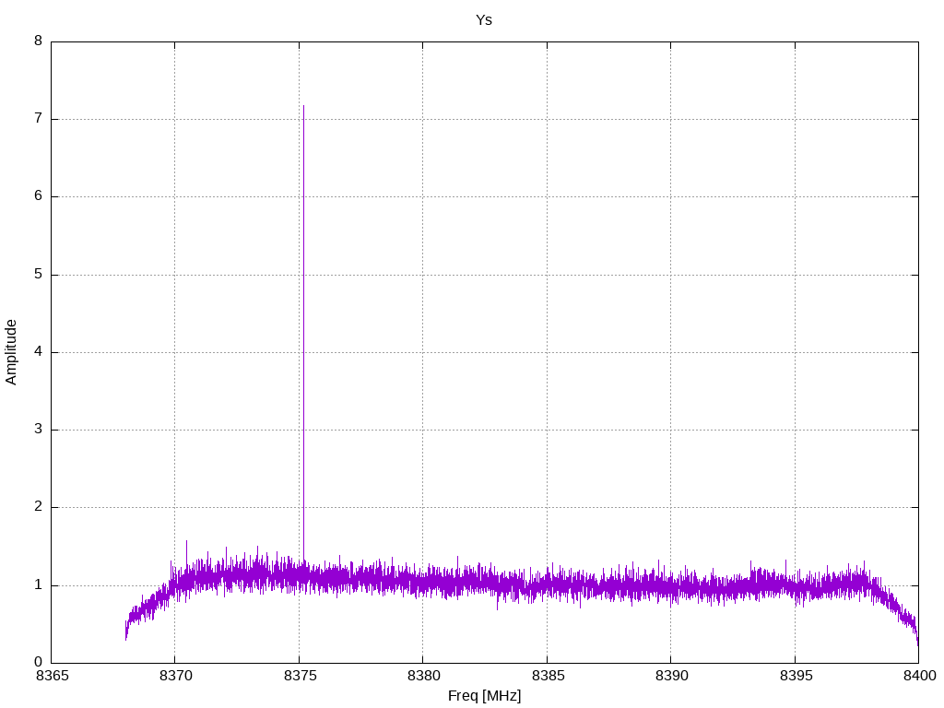Click y-axis tick label 2

click(x=39, y=507)
